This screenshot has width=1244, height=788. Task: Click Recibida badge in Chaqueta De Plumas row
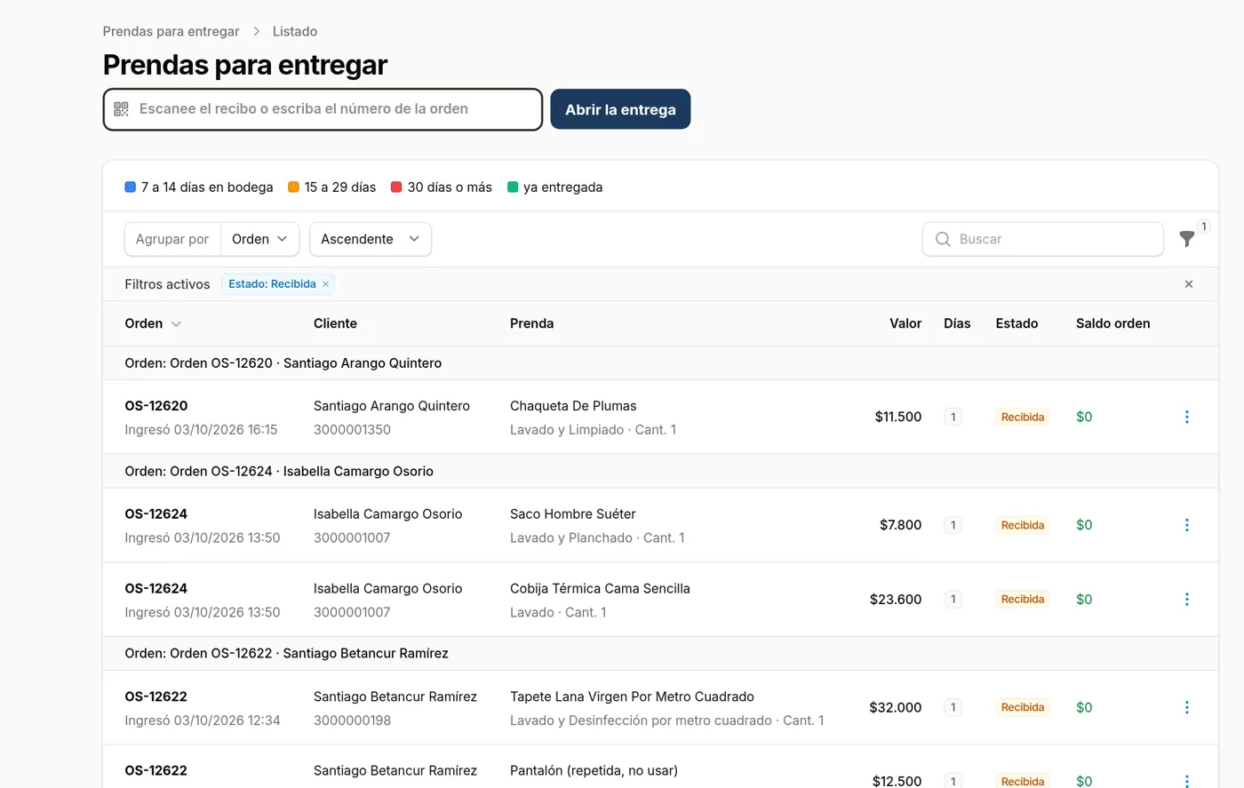click(x=1023, y=417)
